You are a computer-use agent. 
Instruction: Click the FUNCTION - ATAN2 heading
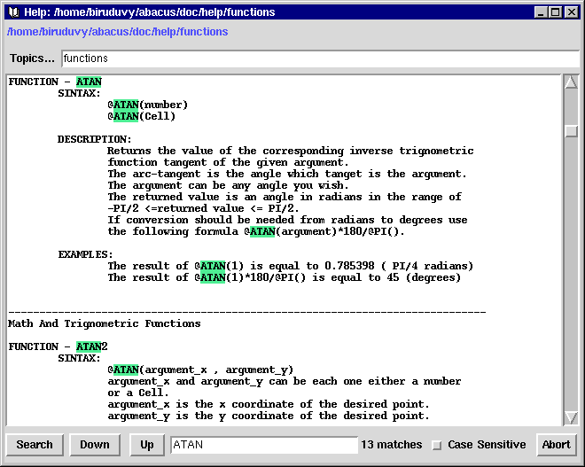tap(58, 346)
